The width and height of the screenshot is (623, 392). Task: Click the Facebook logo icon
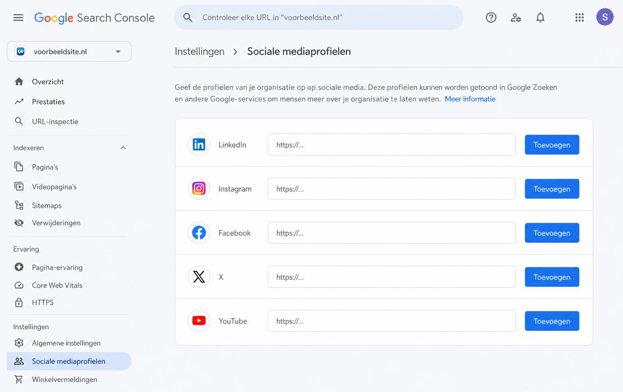pyautogui.click(x=199, y=233)
